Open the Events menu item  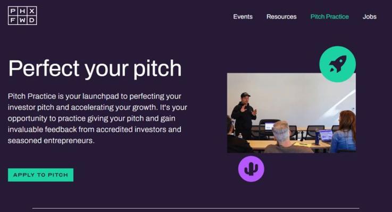click(x=243, y=16)
